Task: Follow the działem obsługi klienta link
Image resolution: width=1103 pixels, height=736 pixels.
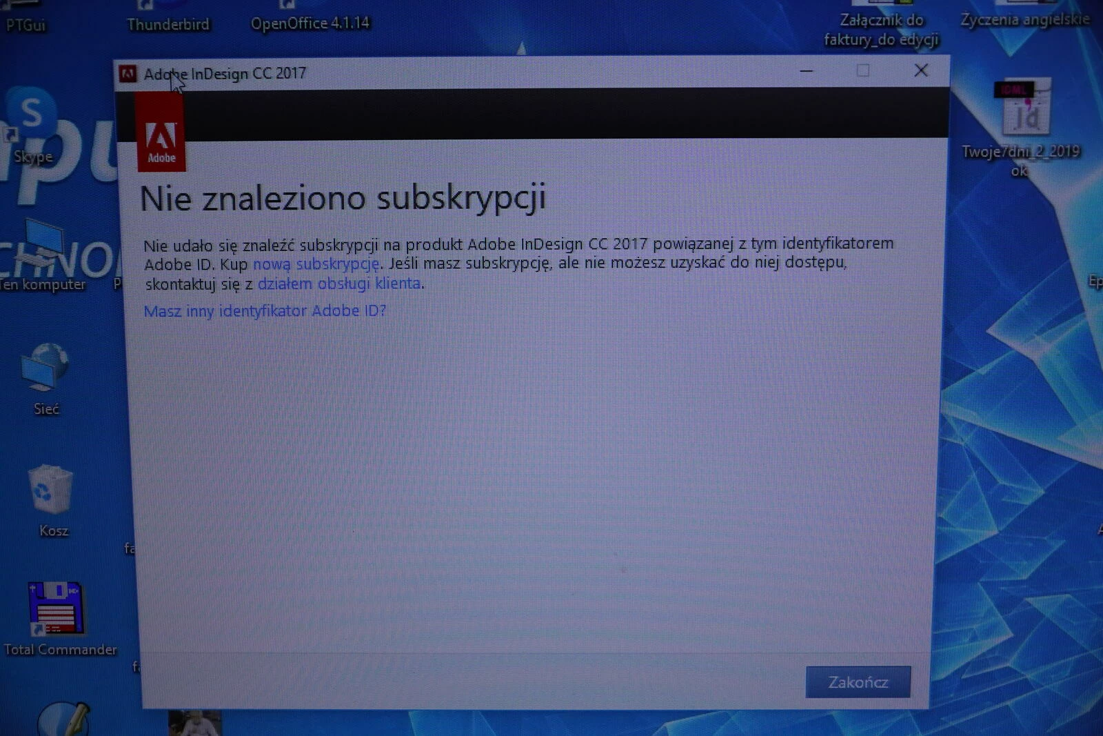Action: (x=338, y=284)
